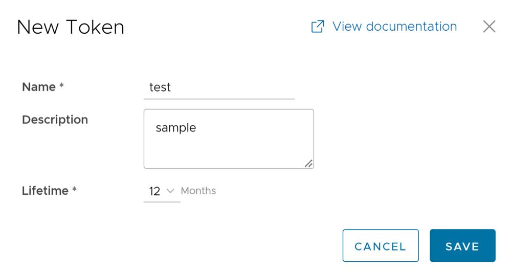Select the Lifetime value 12
Viewport: 511px width, 273px height.
click(x=154, y=191)
